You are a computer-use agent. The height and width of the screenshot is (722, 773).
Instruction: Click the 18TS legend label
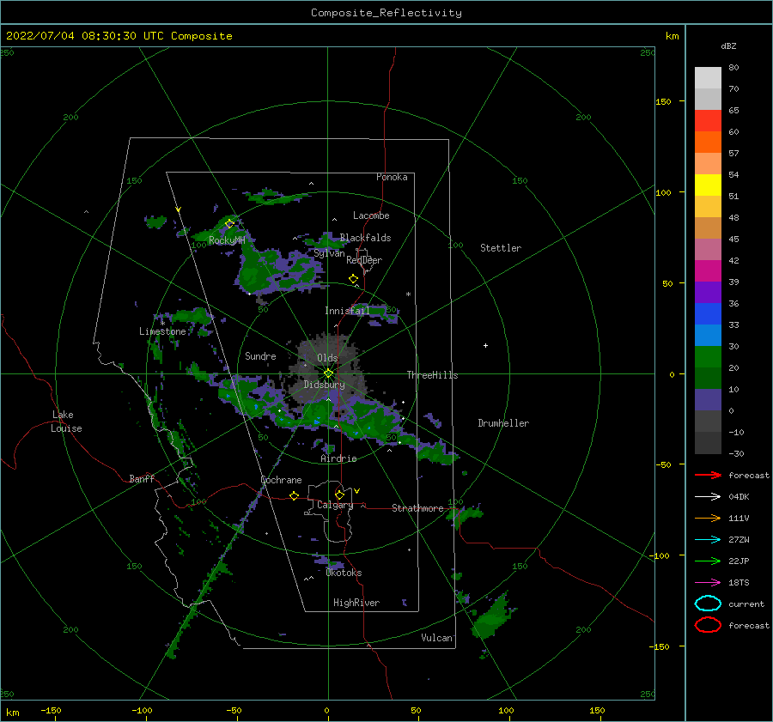point(739,583)
